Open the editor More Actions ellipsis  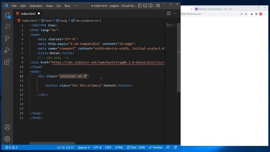click(175, 13)
